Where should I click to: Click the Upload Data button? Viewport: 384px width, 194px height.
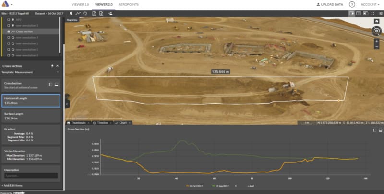tap(330, 4)
